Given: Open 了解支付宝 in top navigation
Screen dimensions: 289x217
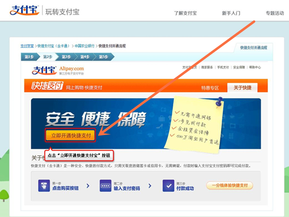Looking at the screenshot, I should [185, 13].
